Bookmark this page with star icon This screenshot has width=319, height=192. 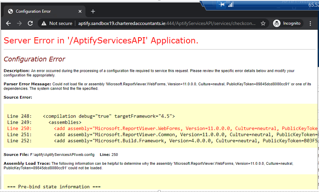click(x=263, y=23)
